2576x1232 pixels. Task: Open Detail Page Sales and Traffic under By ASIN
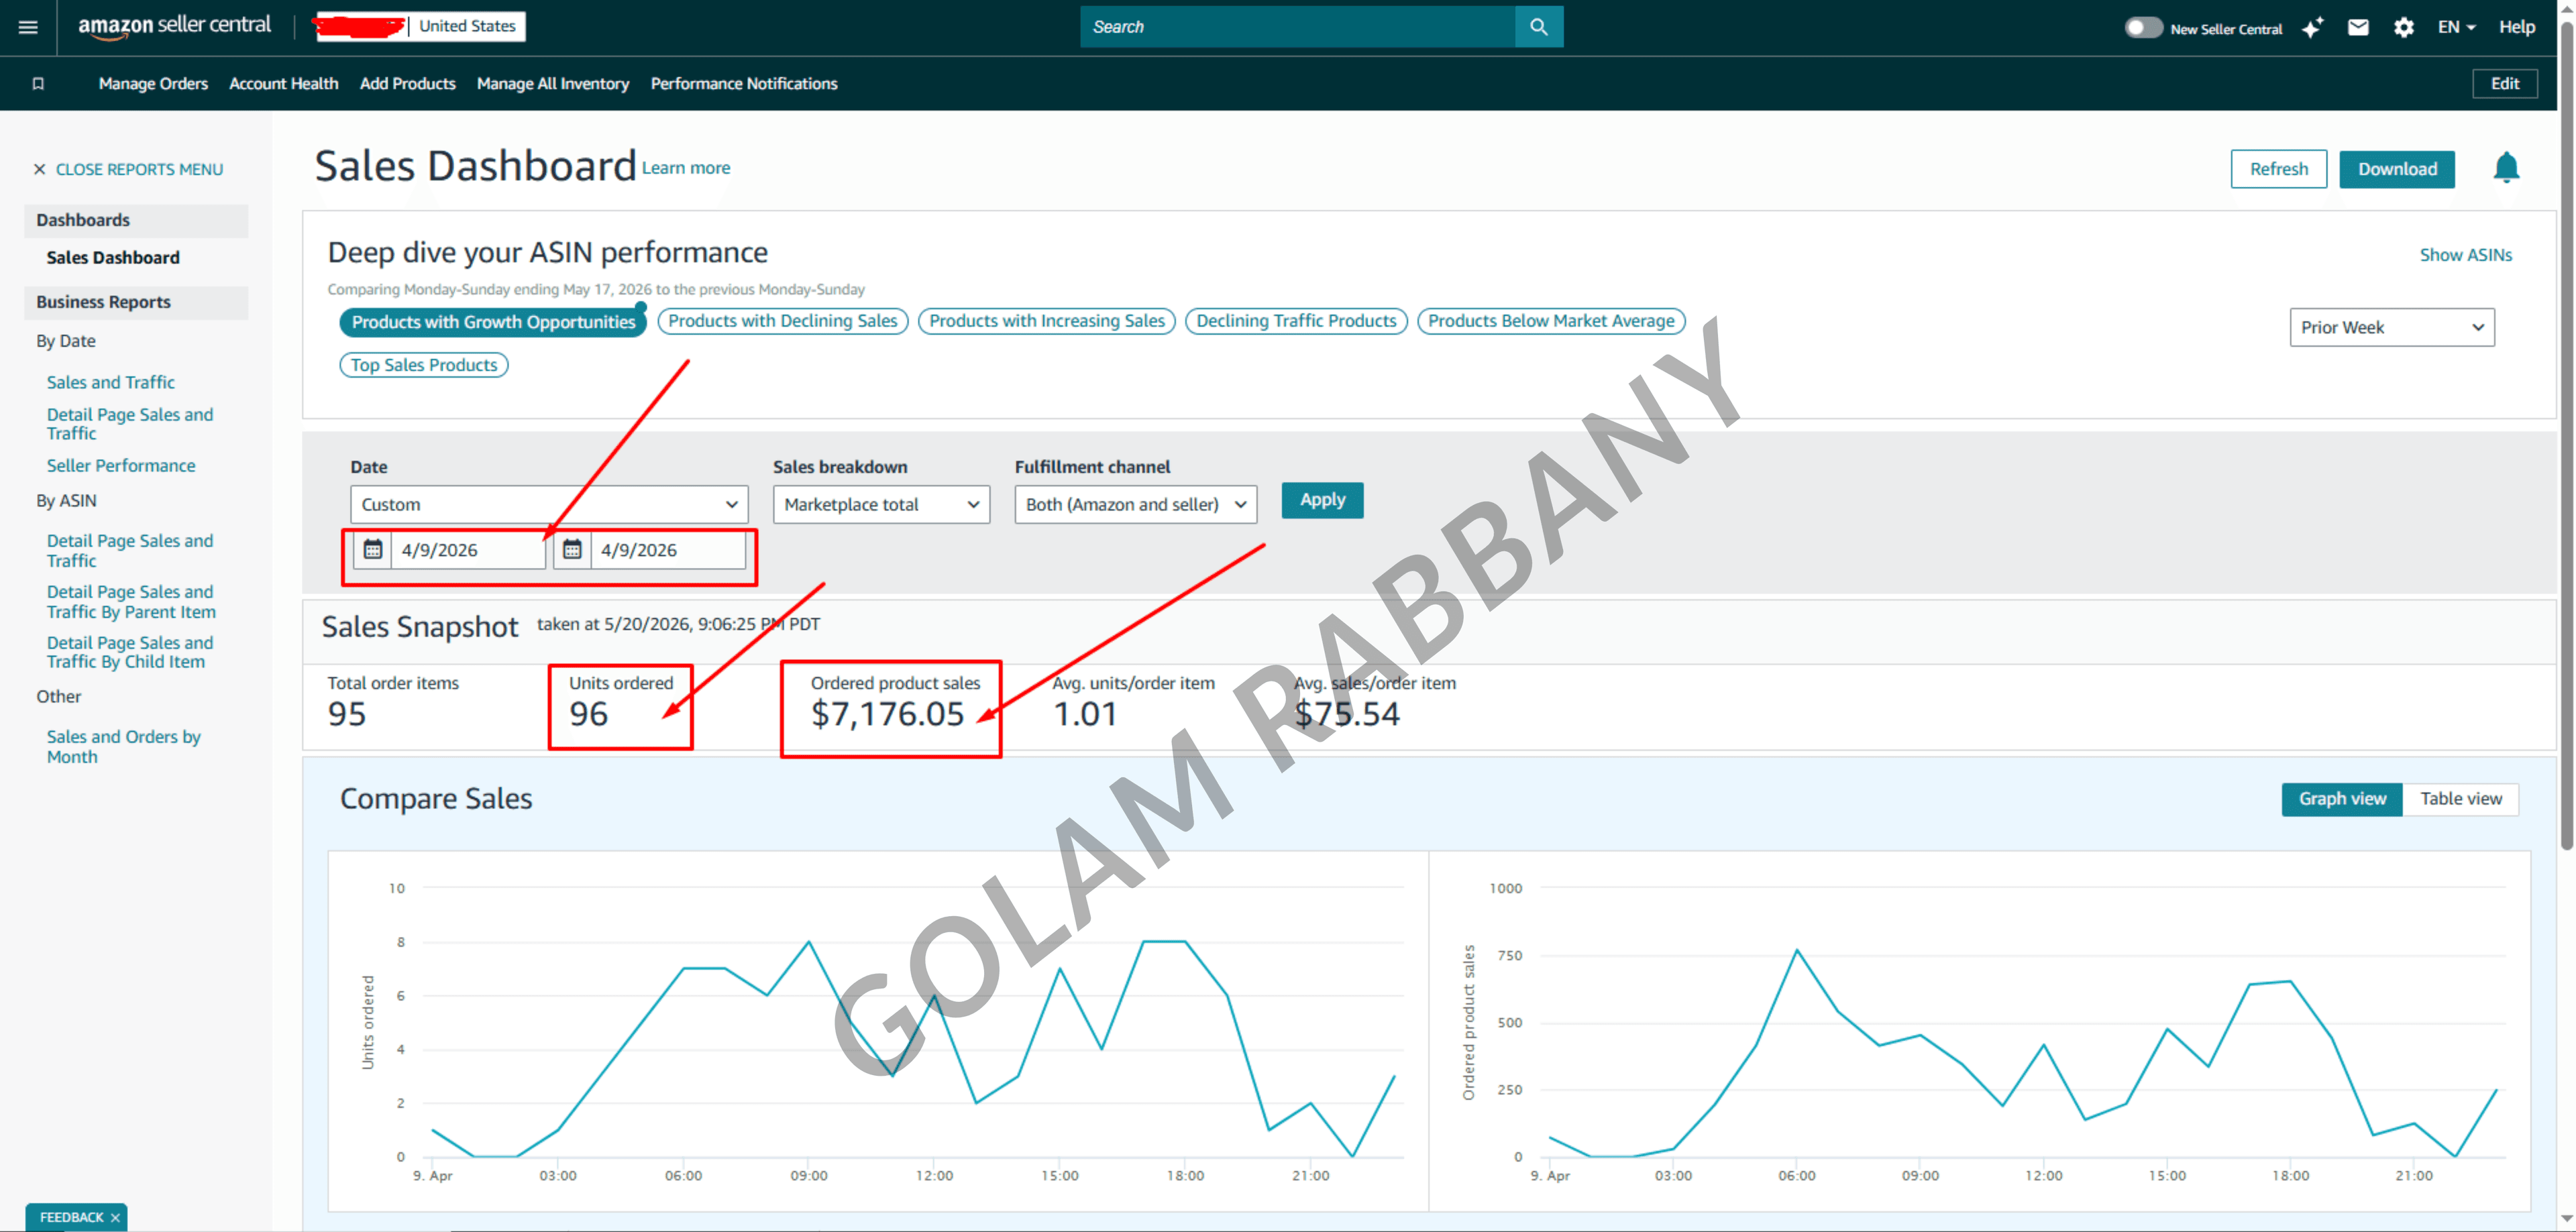click(130, 551)
